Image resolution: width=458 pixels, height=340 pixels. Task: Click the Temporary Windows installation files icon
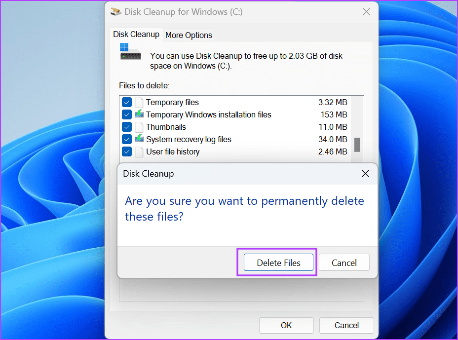click(x=139, y=114)
